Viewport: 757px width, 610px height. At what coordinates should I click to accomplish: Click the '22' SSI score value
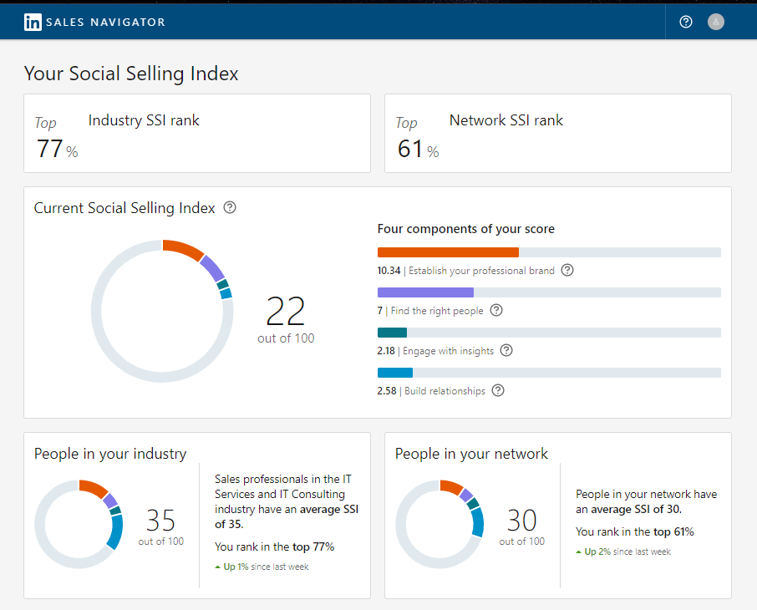[x=285, y=312]
